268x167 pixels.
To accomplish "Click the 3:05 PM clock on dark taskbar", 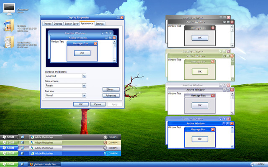I will pos(113,137).
